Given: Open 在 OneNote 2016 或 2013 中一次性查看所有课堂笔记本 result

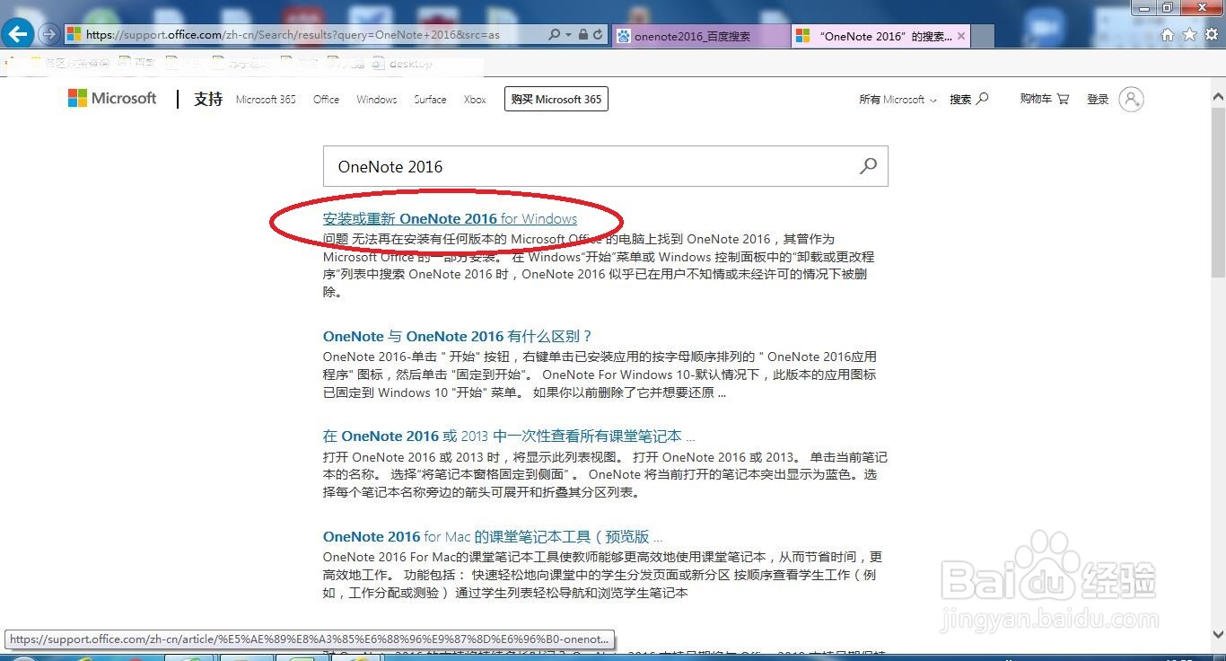Looking at the screenshot, I should click(x=509, y=436).
